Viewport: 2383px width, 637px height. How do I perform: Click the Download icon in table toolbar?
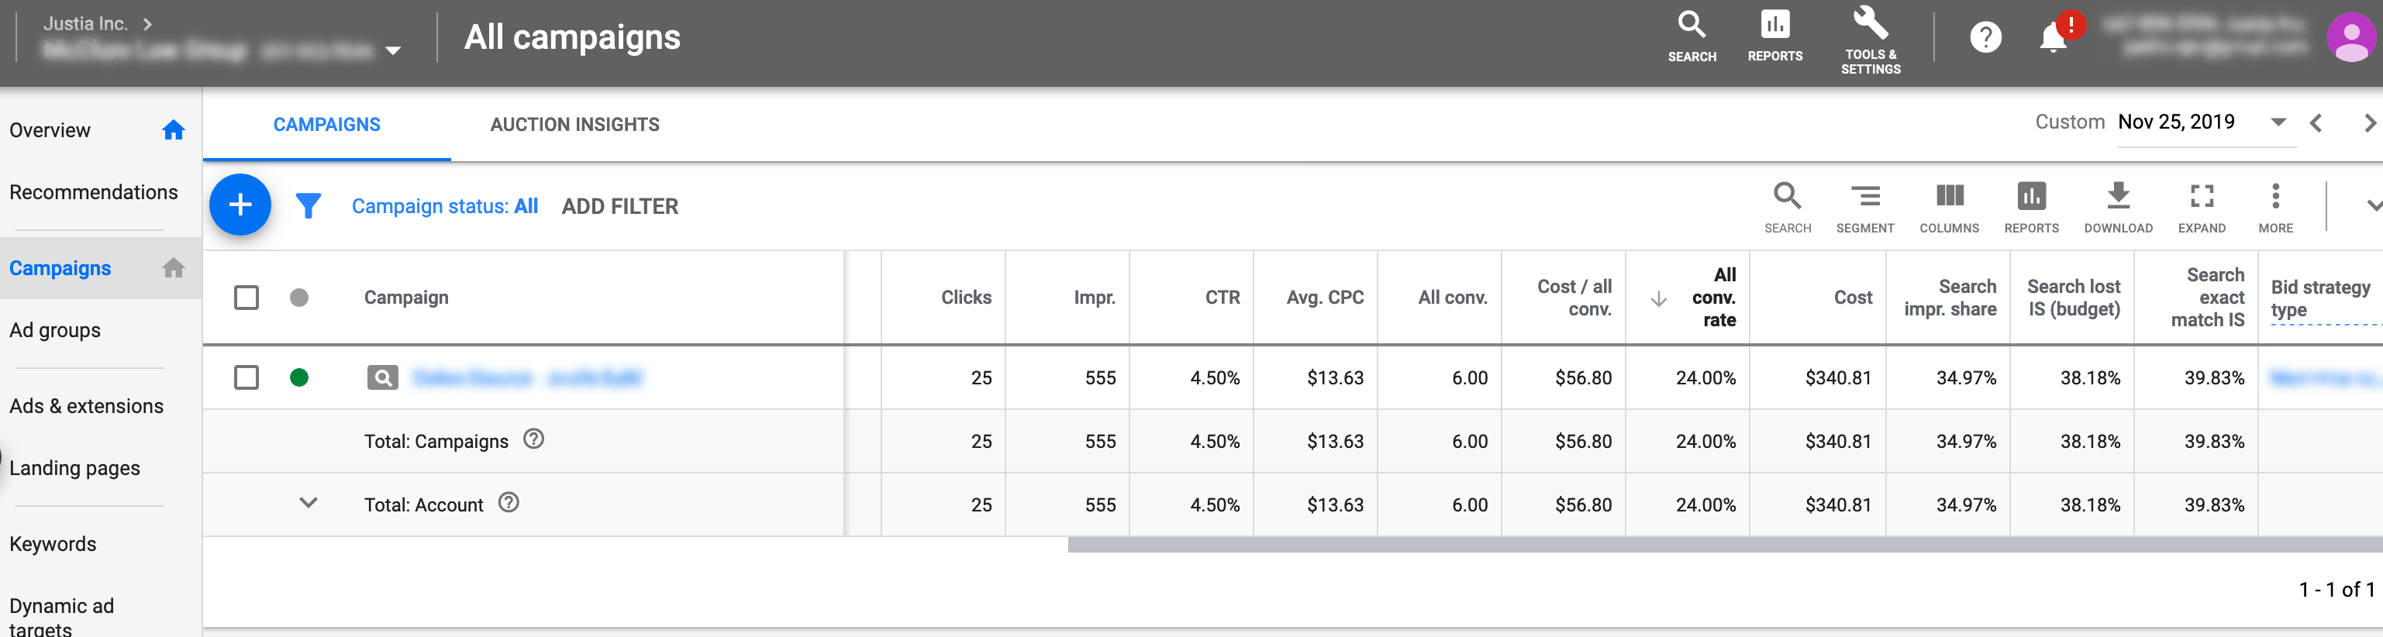point(2118,207)
